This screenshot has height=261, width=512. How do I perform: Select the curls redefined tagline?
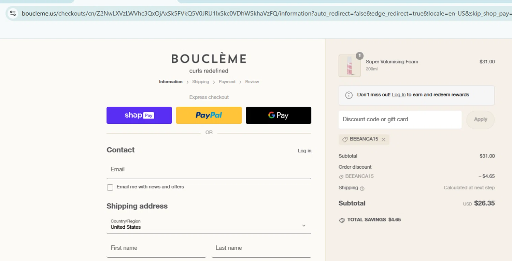pyautogui.click(x=209, y=71)
